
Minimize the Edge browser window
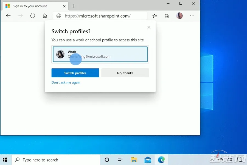tap(168, 3)
